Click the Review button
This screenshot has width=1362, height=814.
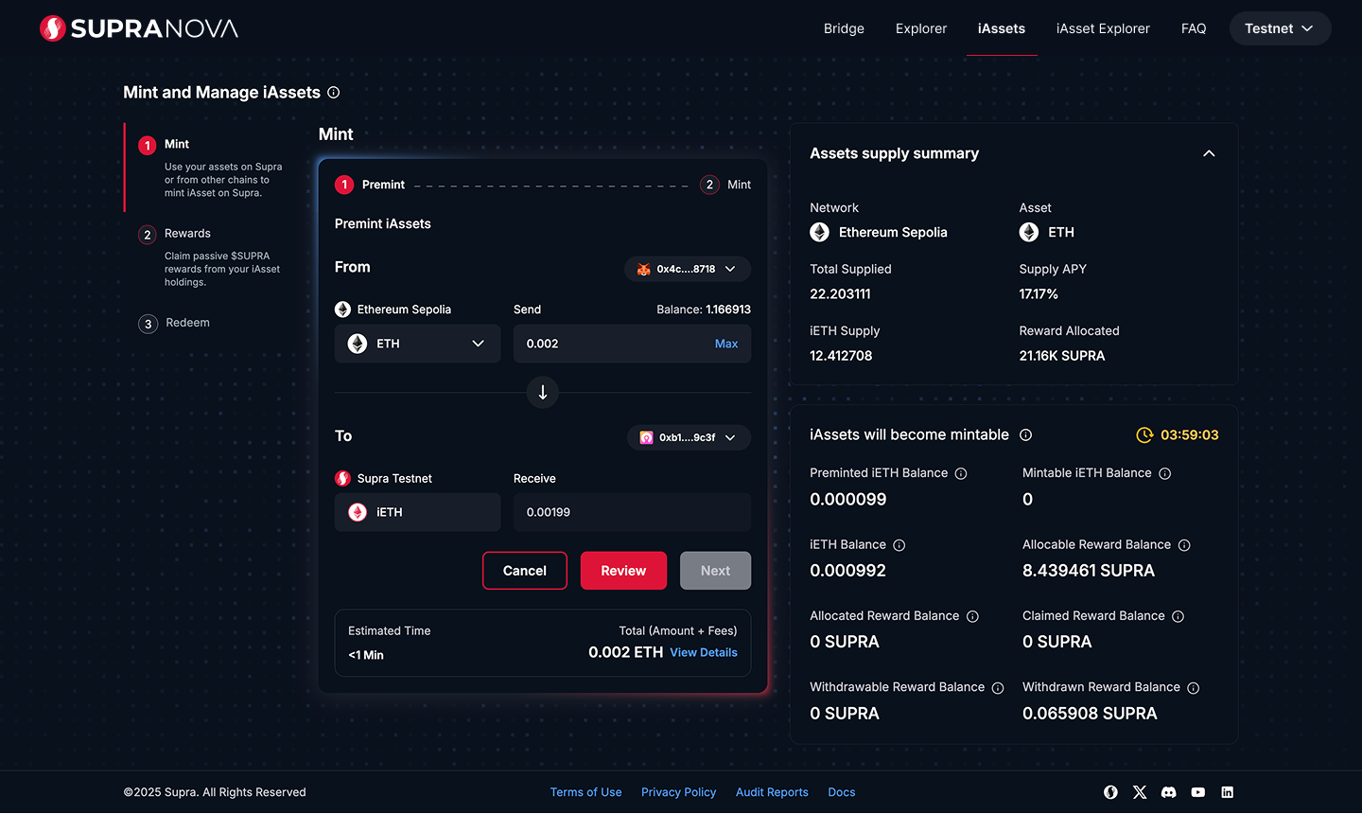(x=623, y=571)
